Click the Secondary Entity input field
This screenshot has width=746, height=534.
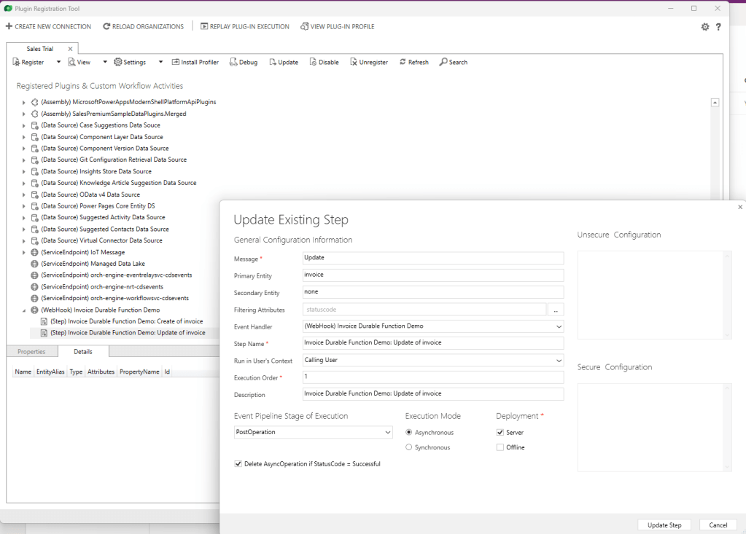(x=433, y=292)
